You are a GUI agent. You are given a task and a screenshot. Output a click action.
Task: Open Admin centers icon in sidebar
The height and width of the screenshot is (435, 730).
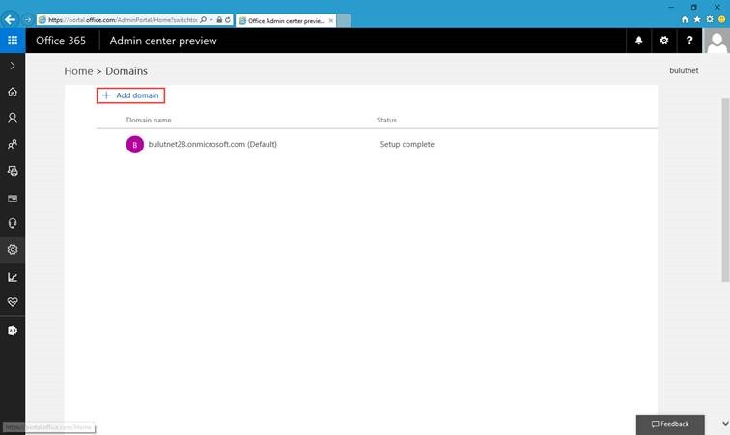[13, 330]
